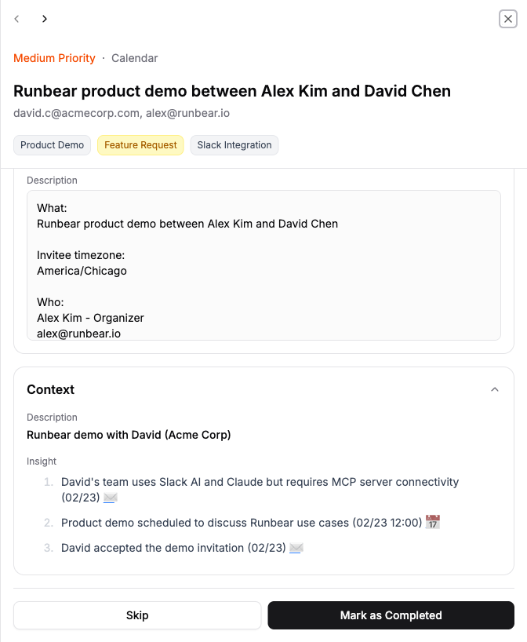Select the Product Demo tag
The height and width of the screenshot is (642, 527).
click(x=52, y=145)
